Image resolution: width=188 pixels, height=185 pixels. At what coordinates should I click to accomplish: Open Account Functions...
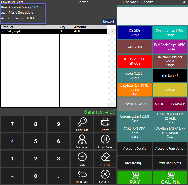(170, 149)
